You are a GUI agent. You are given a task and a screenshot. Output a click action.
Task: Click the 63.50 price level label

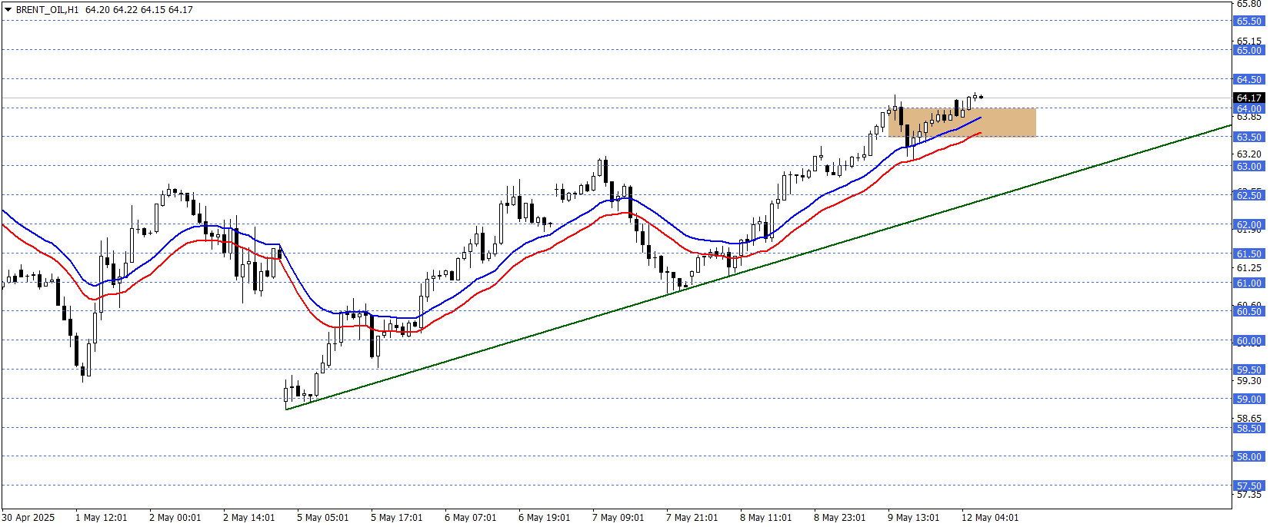pyautogui.click(x=1249, y=137)
